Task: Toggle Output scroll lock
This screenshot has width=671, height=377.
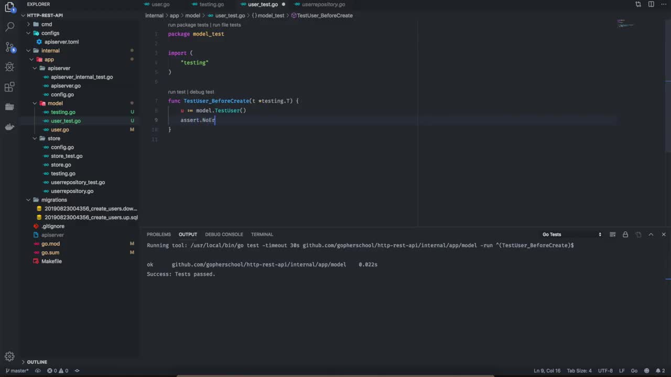Action: pos(625,235)
